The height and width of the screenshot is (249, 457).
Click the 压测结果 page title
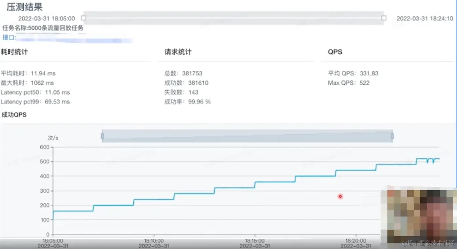[25, 7]
